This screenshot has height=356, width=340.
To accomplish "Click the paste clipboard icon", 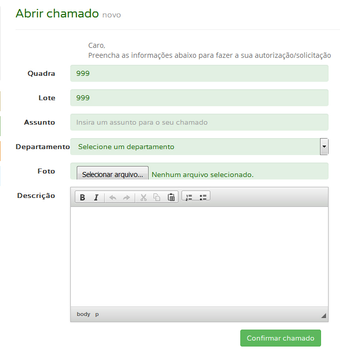I will [171, 197].
